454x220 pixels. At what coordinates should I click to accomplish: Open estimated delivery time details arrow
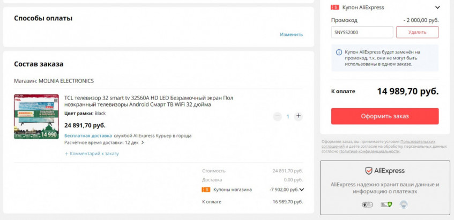coord(143,143)
